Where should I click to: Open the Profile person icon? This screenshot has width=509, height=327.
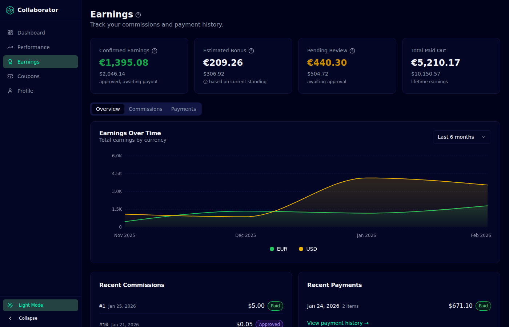[x=10, y=91]
